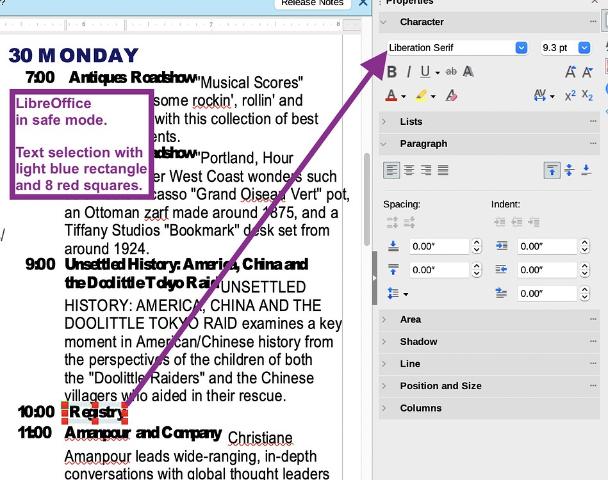Expand the Line section

coord(384,364)
